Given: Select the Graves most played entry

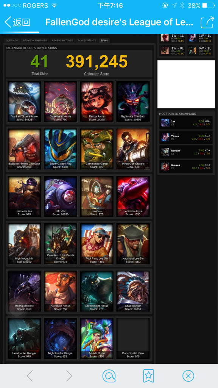Looking at the screenshot, I should point(186,166).
